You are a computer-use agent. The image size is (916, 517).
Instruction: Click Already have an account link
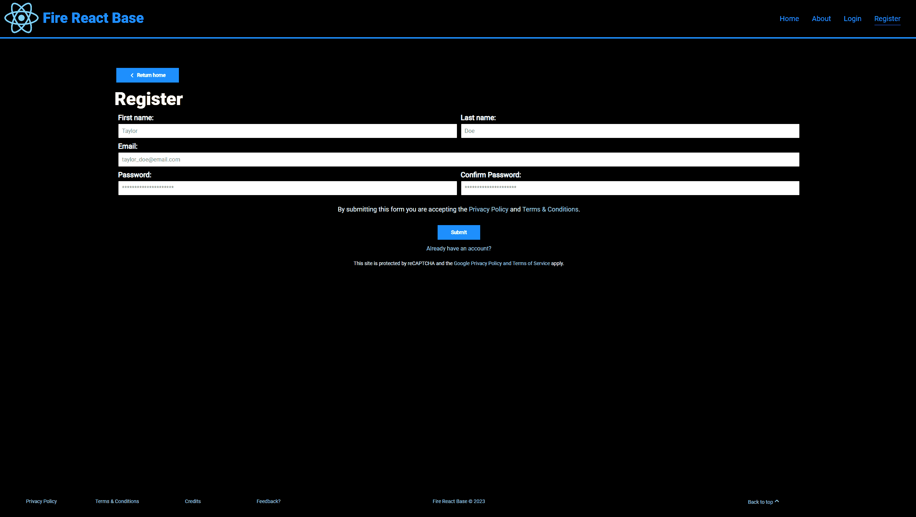(459, 248)
